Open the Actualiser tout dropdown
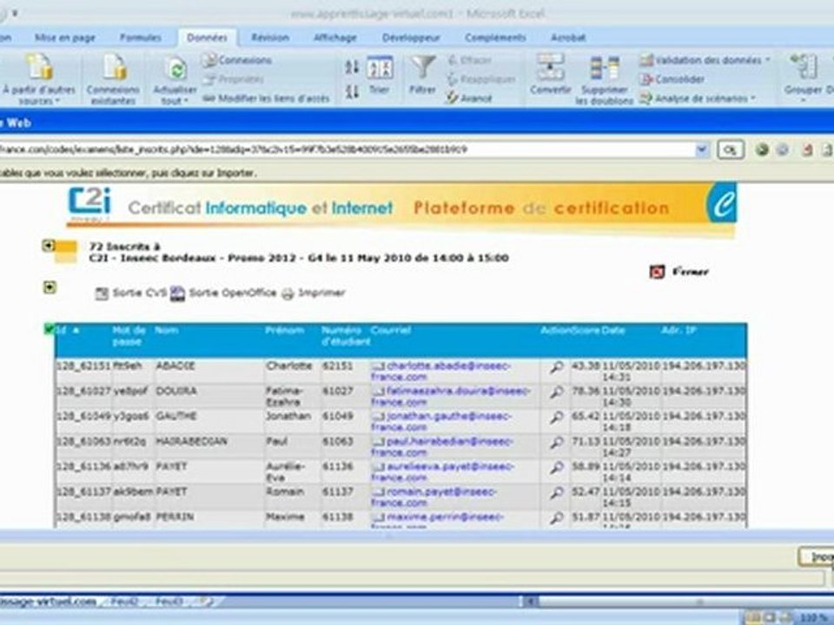The width and height of the screenshot is (834, 625). click(x=175, y=81)
